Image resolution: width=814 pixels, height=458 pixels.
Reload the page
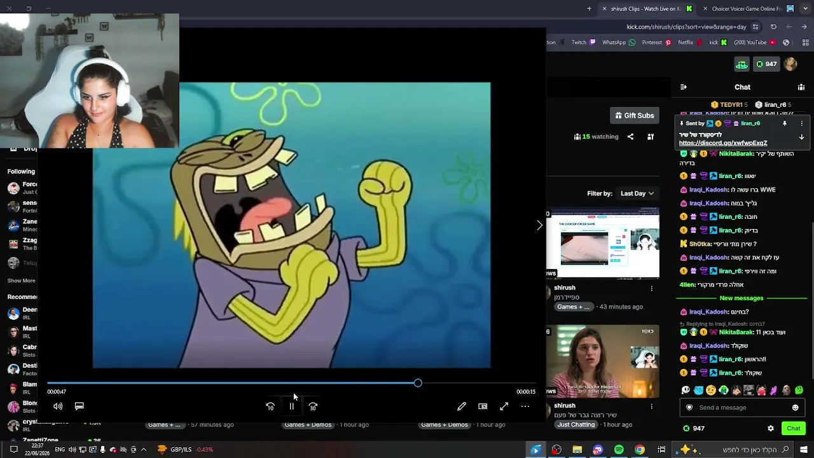point(773,27)
